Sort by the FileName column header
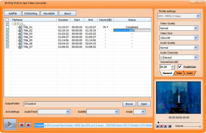 pos(34,20)
